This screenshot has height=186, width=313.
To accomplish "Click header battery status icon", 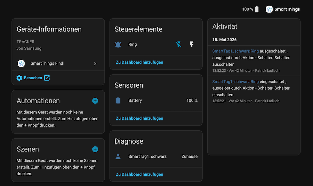I will pyautogui.click(x=257, y=9).
